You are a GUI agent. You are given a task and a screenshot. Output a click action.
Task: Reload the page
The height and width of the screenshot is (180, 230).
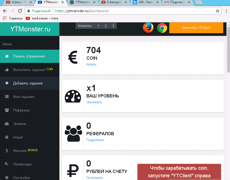[20, 11]
